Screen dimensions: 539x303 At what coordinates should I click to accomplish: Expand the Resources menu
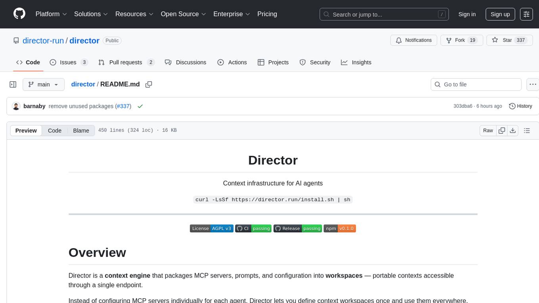(x=134, y=14)
